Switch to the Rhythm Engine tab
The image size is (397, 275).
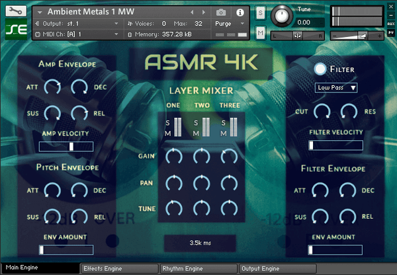coord(198,269)
